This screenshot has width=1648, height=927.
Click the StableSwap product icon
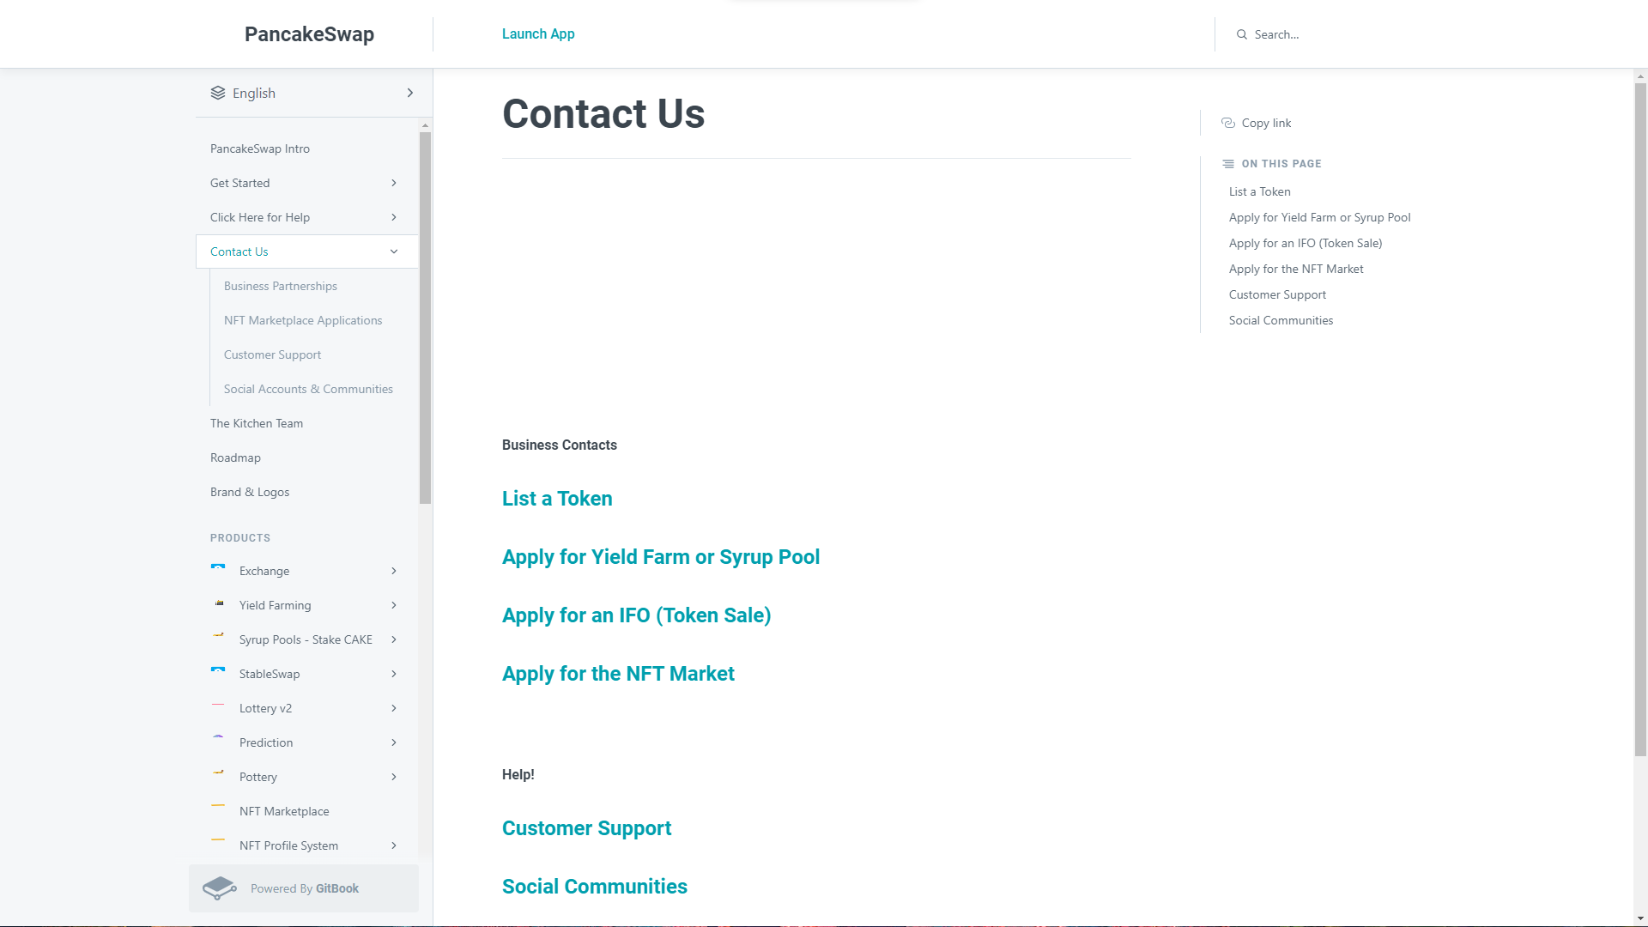(218, 671)
